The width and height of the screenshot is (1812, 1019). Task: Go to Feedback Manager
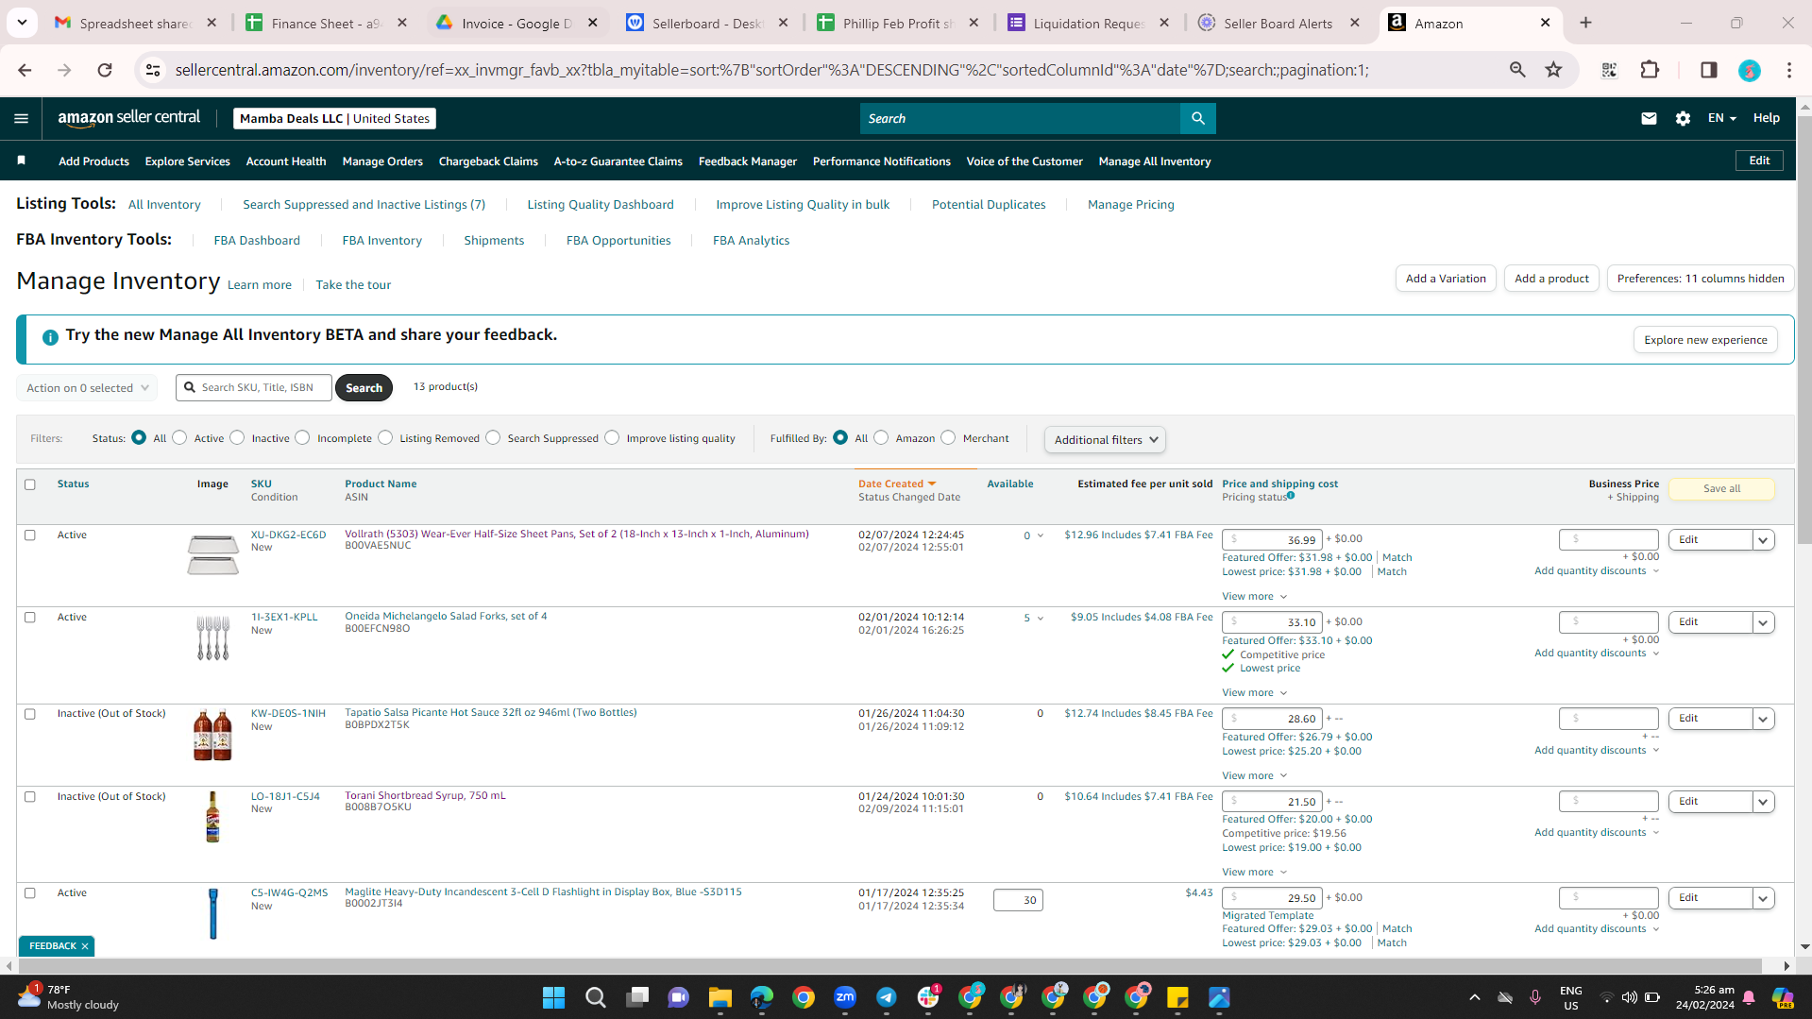pos(748,161)
